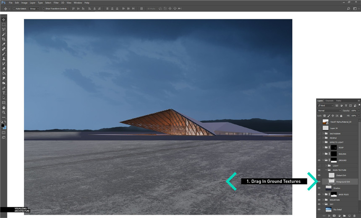This screenshot has width=361, height=218.
Task: Check Show Transform Controls
Action: pyautogui.click(x=43, y=8)
